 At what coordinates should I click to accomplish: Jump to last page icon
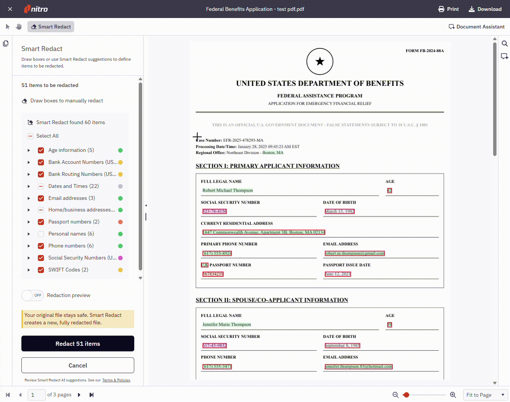[x=91, y=395]
